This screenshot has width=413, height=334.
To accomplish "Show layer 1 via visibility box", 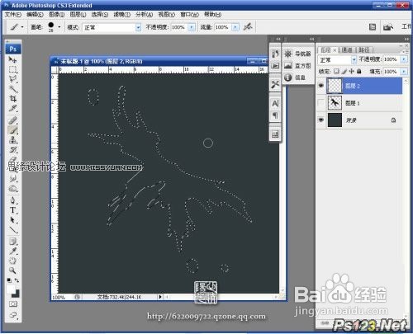I will click(320, 103).
